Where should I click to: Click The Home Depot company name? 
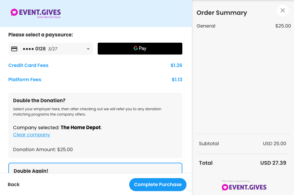(x=80, y=127)
